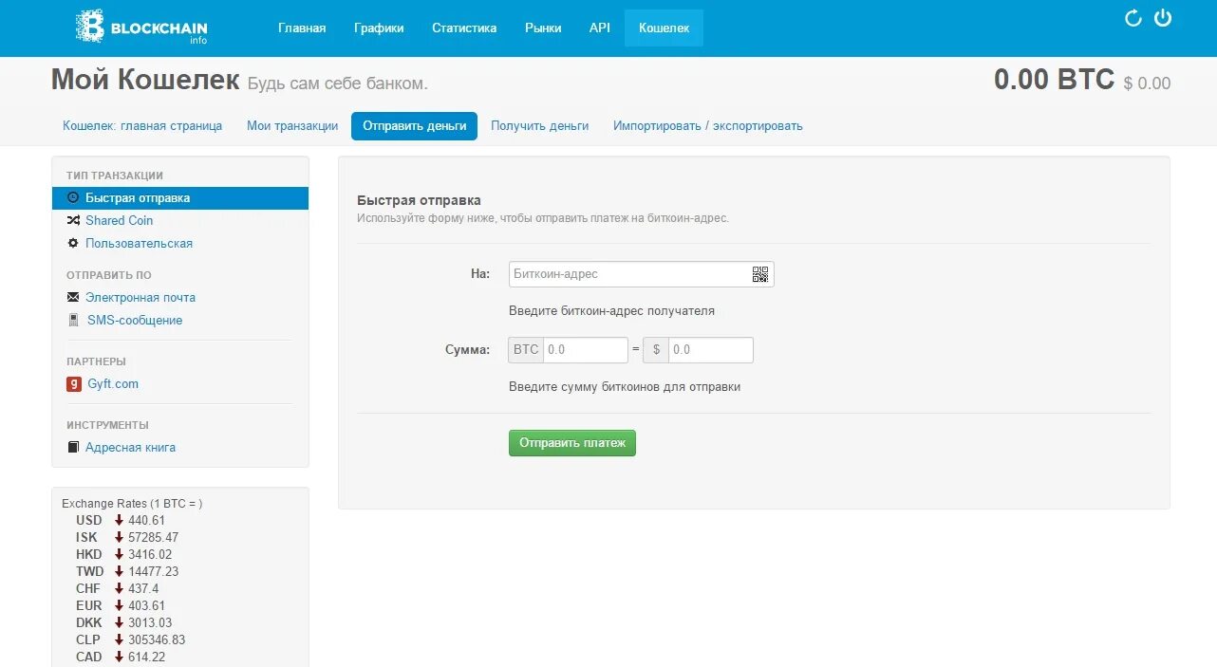Select Быстрая отправка transaction type
Viewport: 1217px width, 667px height.
[x=180, y=197]
